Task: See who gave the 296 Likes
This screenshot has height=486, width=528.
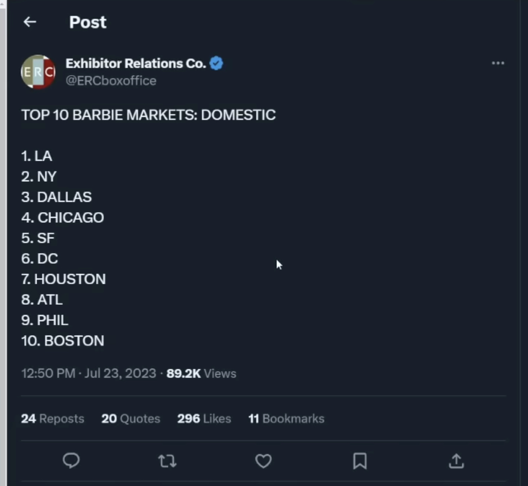Action: tap(204, 419)
